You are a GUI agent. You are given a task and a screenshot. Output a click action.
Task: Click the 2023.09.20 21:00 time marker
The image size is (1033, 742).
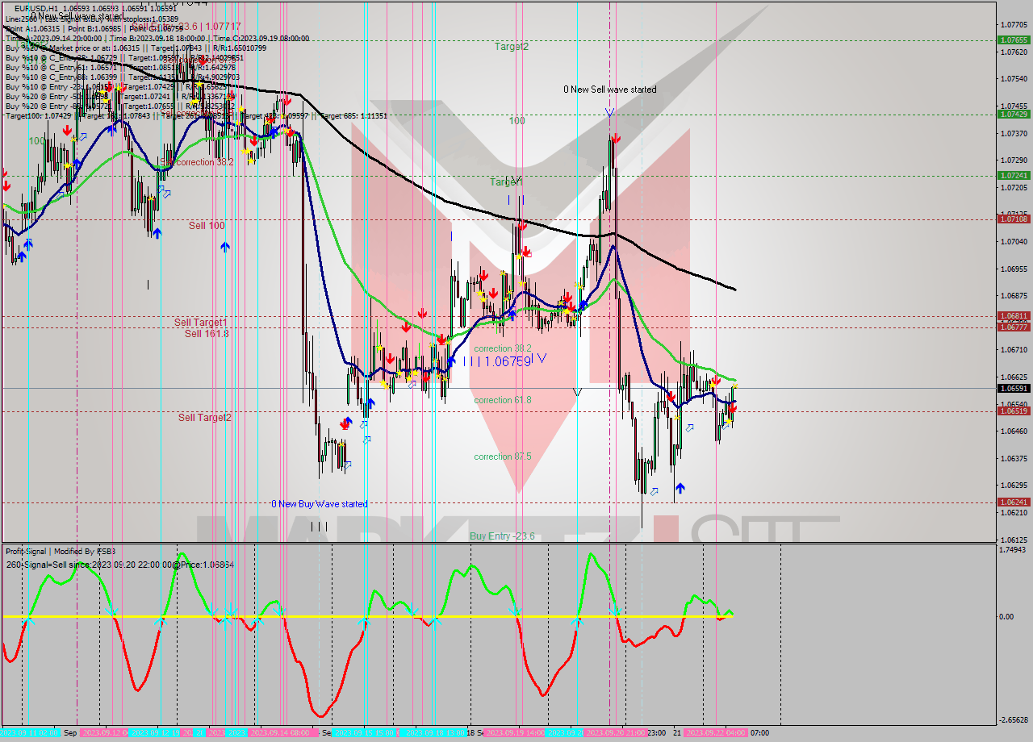(x=616, y=733)
